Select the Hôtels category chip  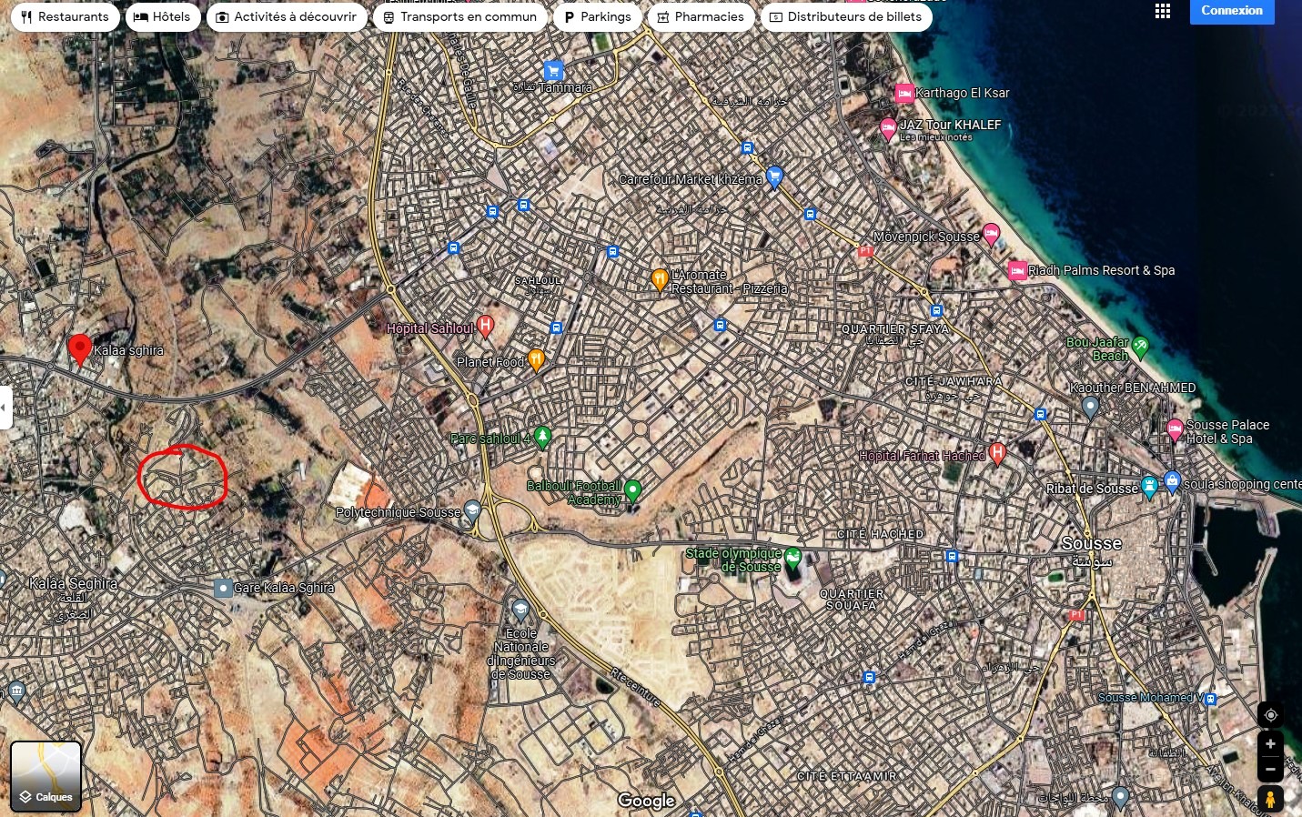pos(163,17)
